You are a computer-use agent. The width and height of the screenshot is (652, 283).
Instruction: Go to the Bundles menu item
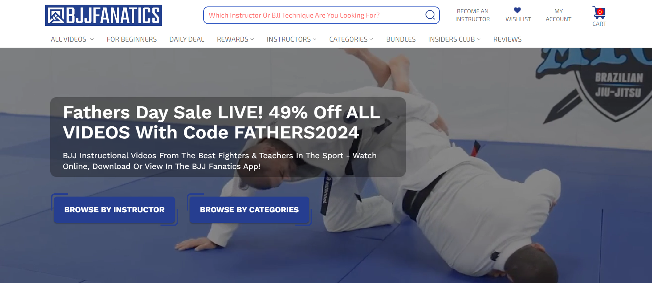[x=401, y=39]
